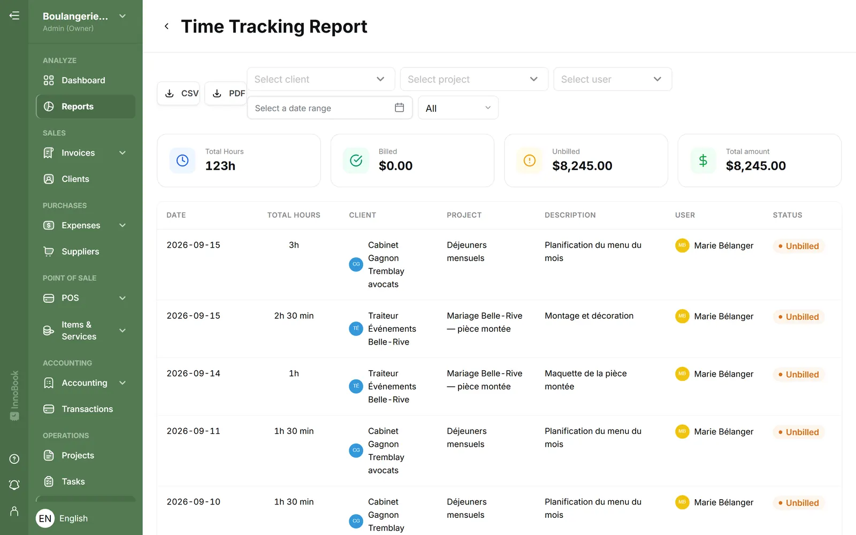Click the Unbilled badge on 2026-09-10 row
Screen dimensions: 856x535
click(x=799, y=503)
